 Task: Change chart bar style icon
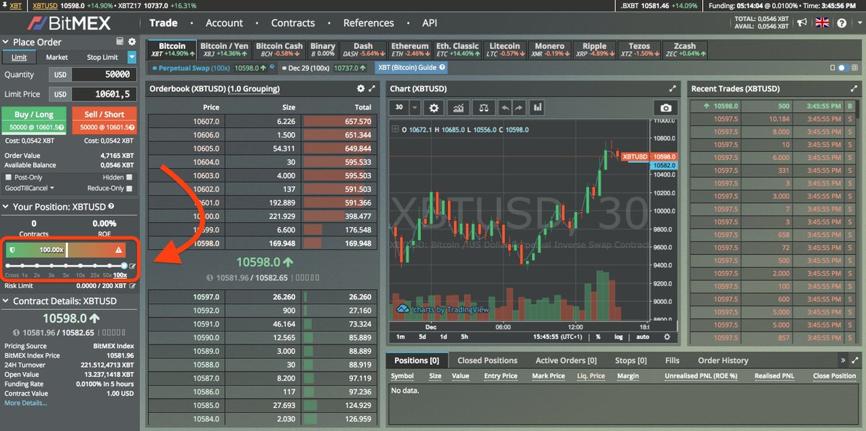point(537,107)
